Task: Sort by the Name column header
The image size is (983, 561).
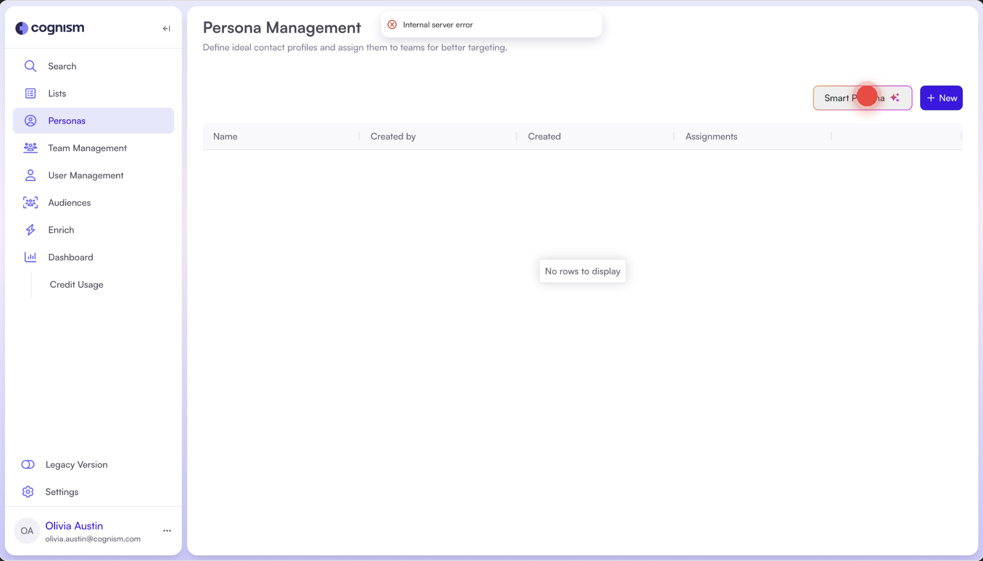Action: click(225, 137)
